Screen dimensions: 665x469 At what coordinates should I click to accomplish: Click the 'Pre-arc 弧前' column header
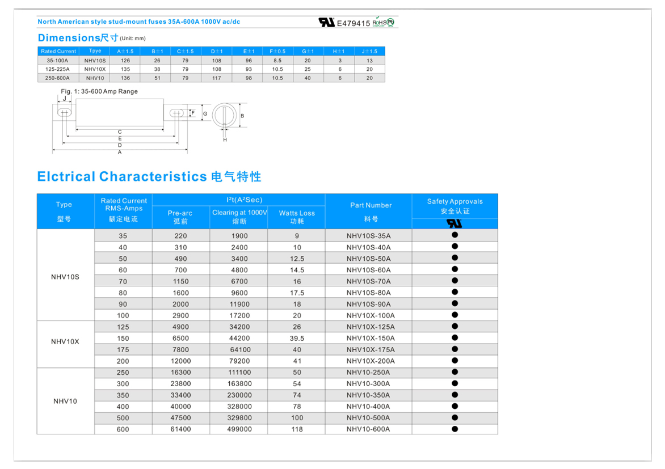180,217
